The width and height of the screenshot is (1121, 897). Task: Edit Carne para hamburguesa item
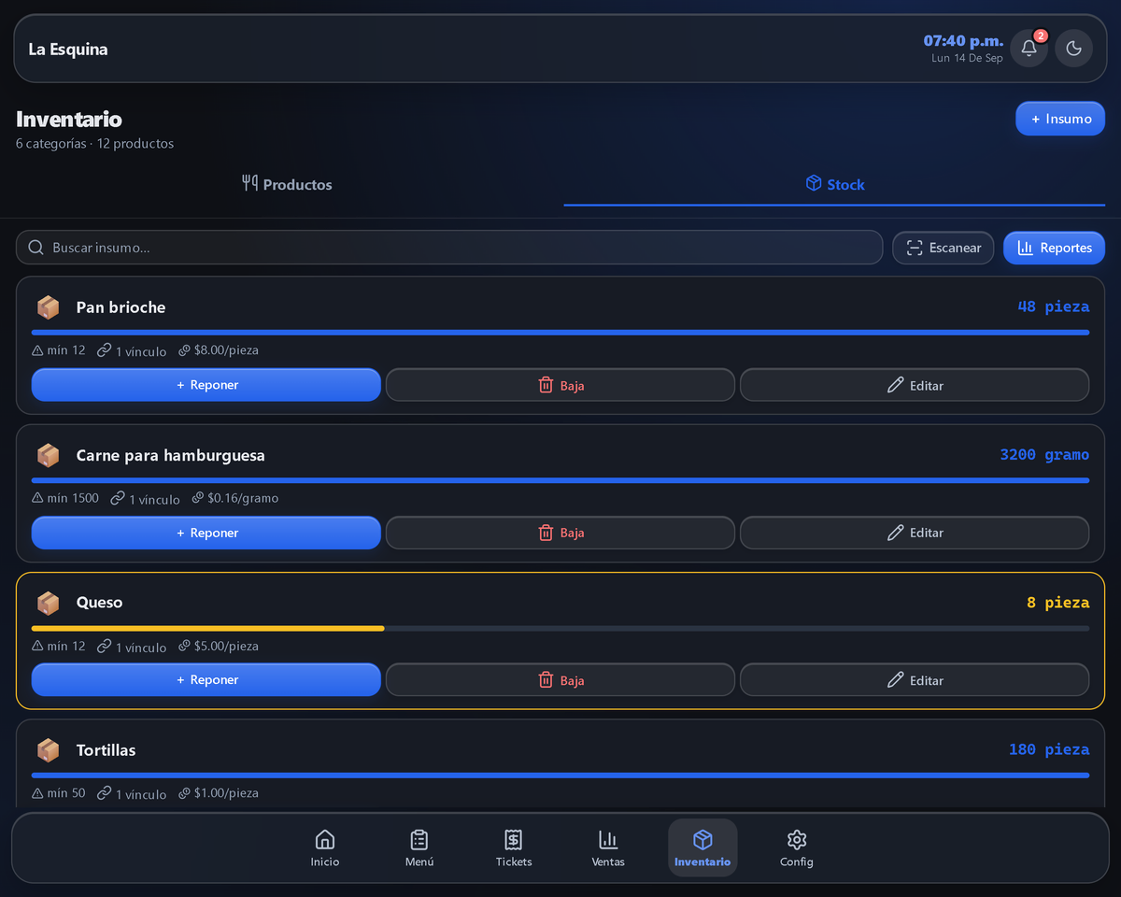click(x=915, y=533)
